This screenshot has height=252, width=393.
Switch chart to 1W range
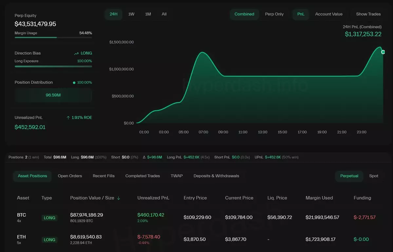[131, 14]
